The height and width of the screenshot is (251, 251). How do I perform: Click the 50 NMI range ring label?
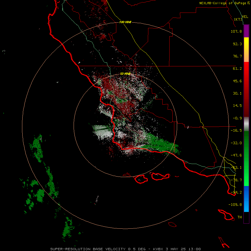(x=125, y=74)
